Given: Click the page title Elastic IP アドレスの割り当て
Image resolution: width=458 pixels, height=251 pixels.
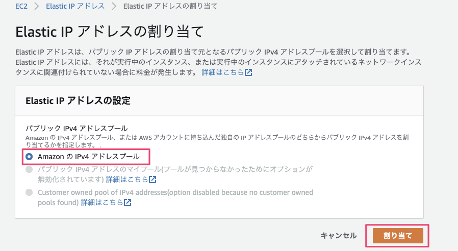Looking at the screenshot, I should pos(110,32).
